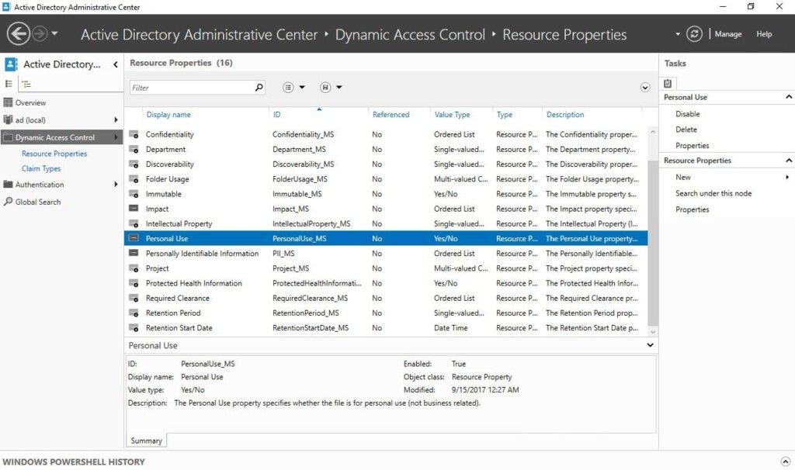Image resolution: width=795 pixels, height=470 pixels.
Task: Click the Personal Use row icon
Action: click(x=134, y=238)
